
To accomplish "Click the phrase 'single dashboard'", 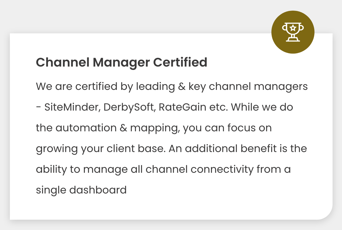I will point(81,190).
